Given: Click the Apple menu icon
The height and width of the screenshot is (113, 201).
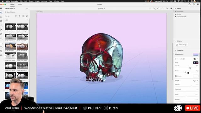Looking at the screenshot, I should pyautogui.click(x=3, y=1).
